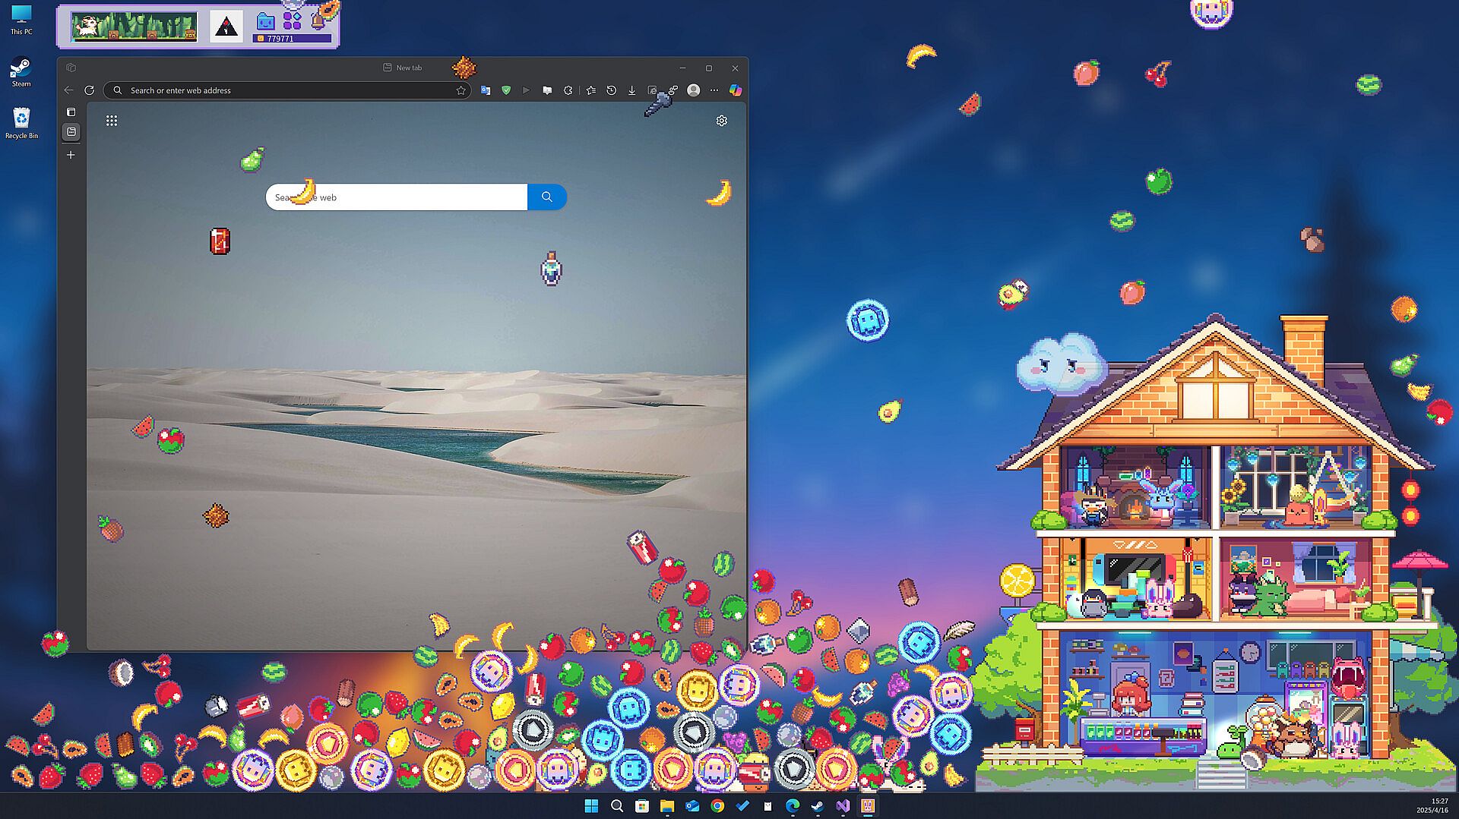Open Edge workspaces icon in title bar
Image resolution: width=1459 pixels, height=819 pixels.
pyautogui.click(x=71, y=68)
